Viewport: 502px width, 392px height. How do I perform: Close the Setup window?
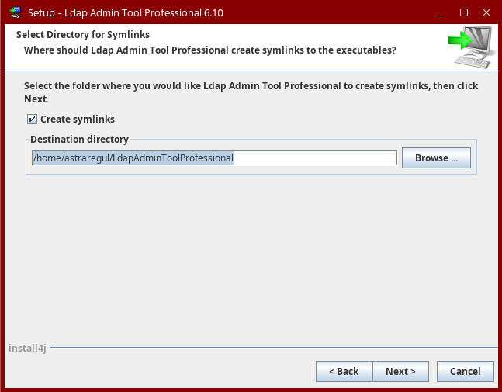click(485, 12)
